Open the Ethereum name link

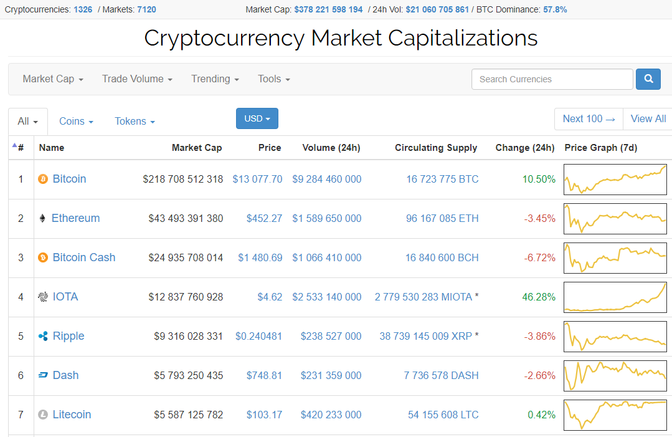[75, 218]
